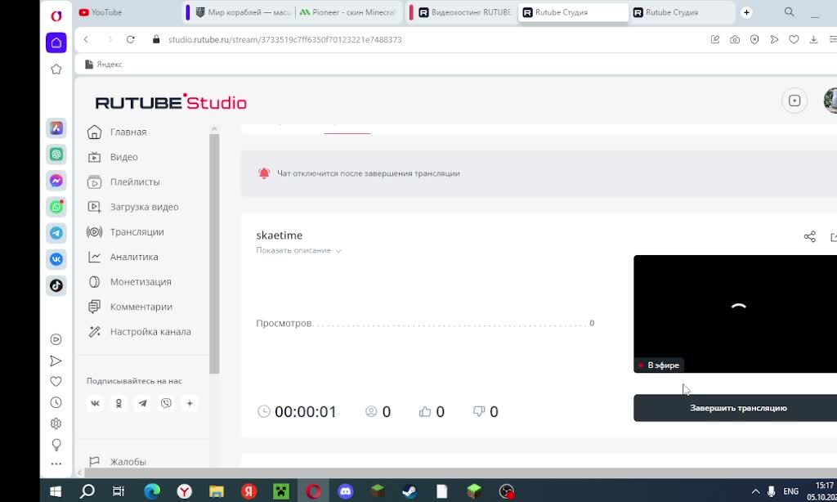Open Opera sidebar history clock icon
The image size is (837, 502).
click(x=56, y=403)
